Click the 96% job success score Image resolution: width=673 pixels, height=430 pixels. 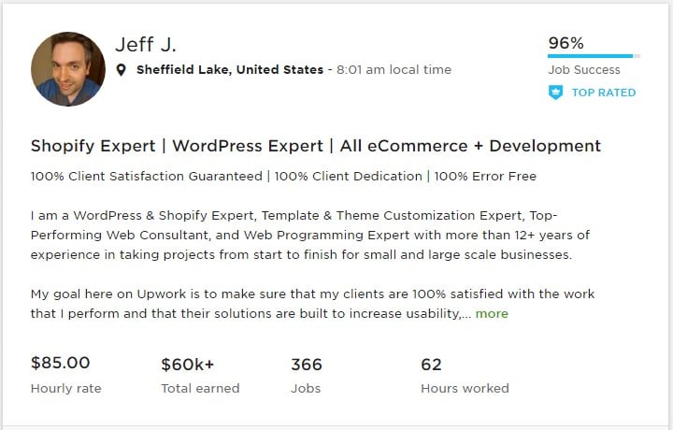pyautogui.click(x=566, y=43)
